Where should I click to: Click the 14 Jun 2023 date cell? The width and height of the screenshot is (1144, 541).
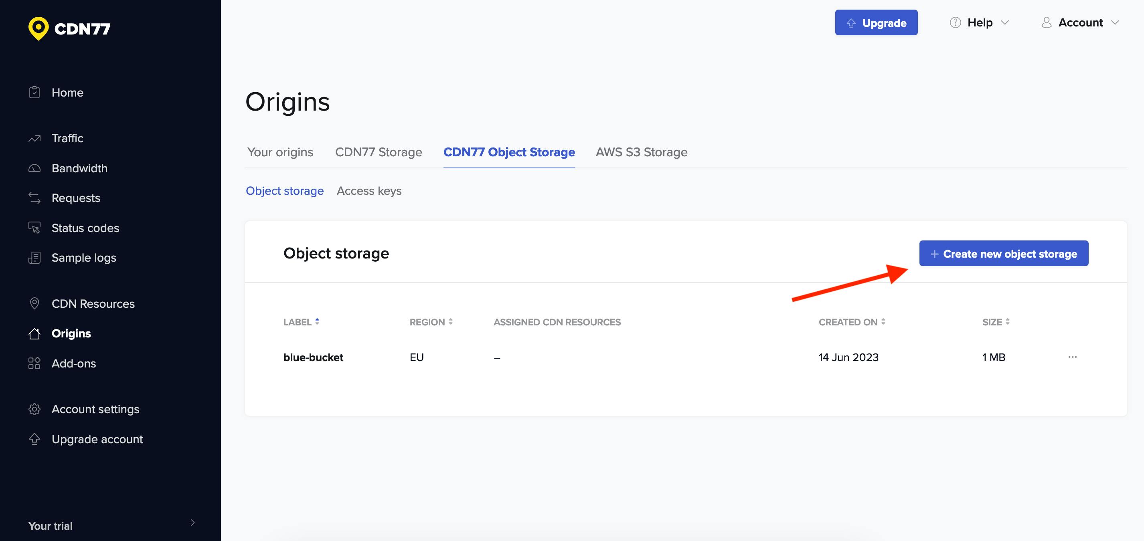(x=848, y=357)
